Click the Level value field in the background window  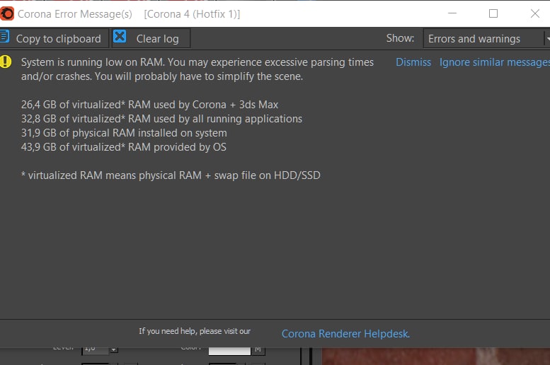pyautogui.click(x=96, y=351)
